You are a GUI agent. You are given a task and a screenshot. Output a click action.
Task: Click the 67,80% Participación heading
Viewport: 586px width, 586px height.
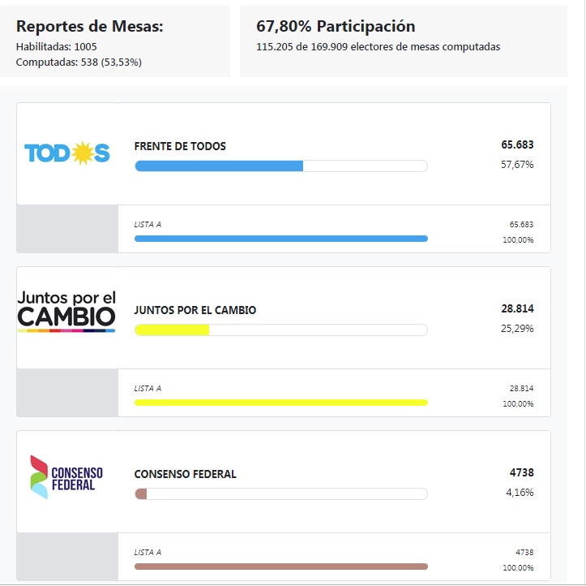click(x=336, y=27)
